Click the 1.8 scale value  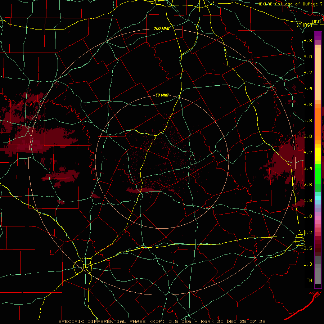(308, 201)
